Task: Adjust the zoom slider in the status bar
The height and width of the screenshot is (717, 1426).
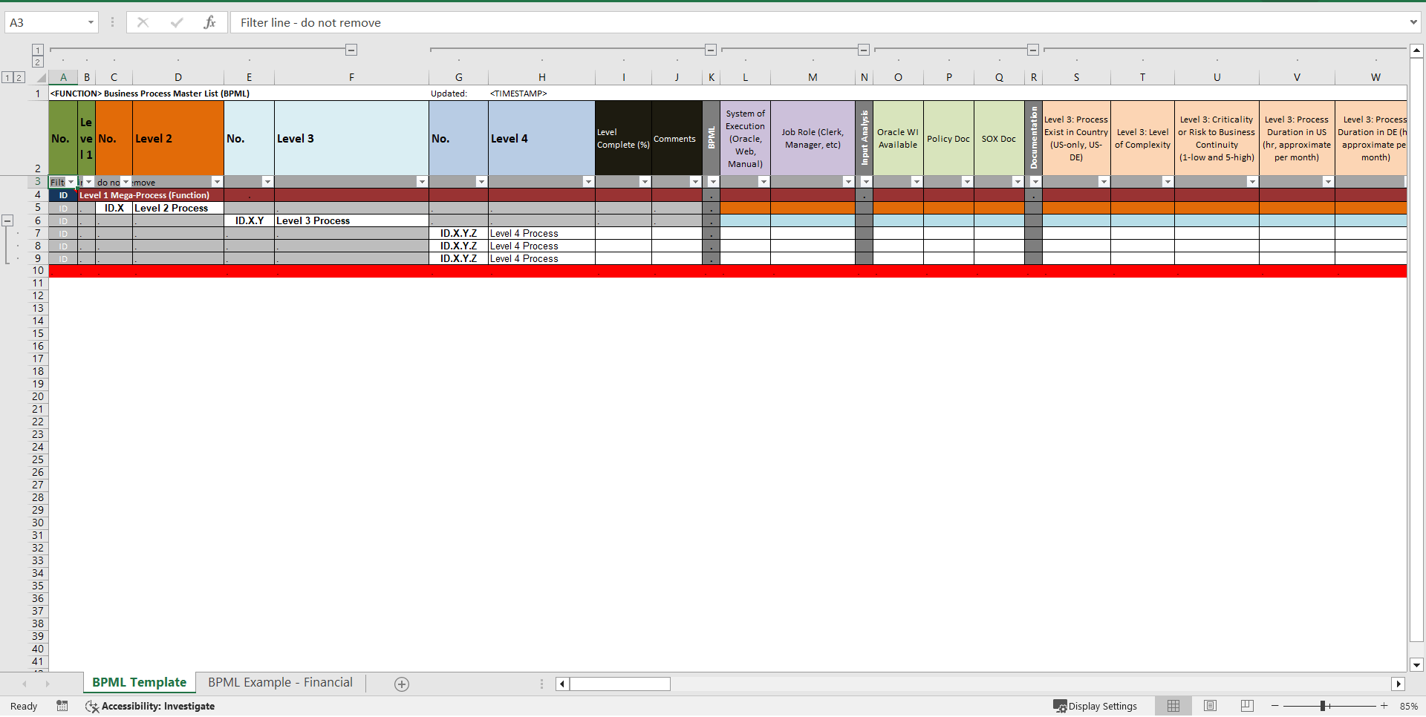Action: [x=1322, y=706]
